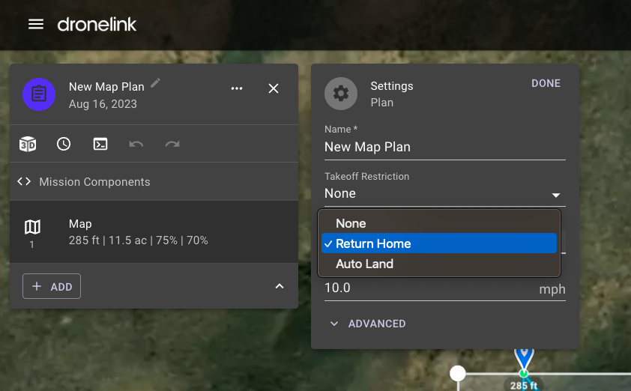
Task: Open the terminal console icon
Action: [100, 144]
